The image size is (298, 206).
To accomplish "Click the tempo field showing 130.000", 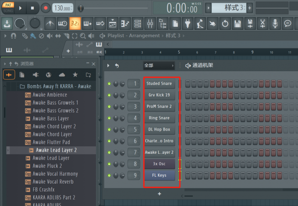I will (x=63, y=8).
